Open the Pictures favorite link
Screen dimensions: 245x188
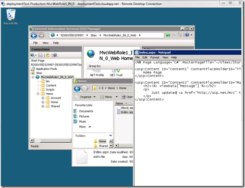[x=84, y=116]
